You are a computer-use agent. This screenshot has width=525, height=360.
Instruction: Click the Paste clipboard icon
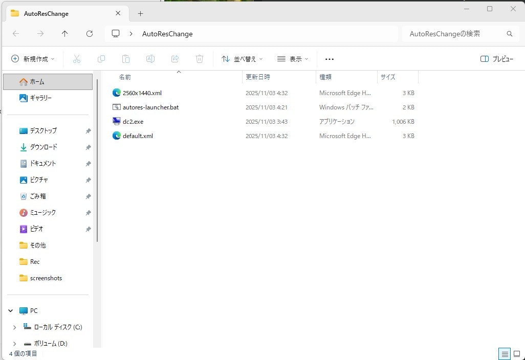coord(125,59)
